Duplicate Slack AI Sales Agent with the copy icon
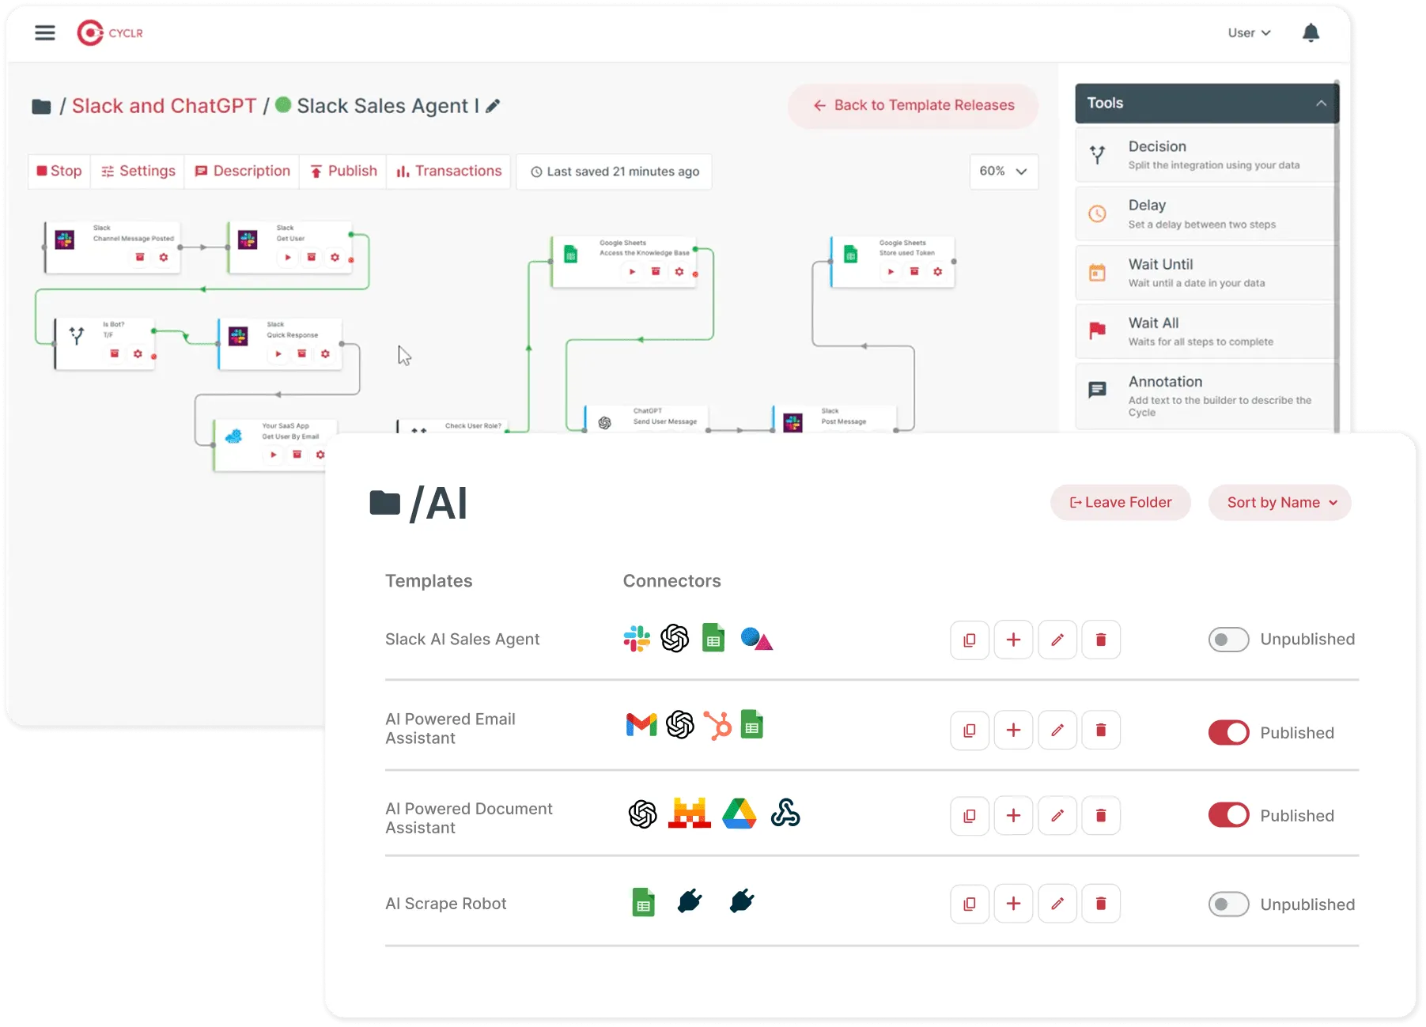Viewport: 1426px width, 1027px height. click(969, 640)
